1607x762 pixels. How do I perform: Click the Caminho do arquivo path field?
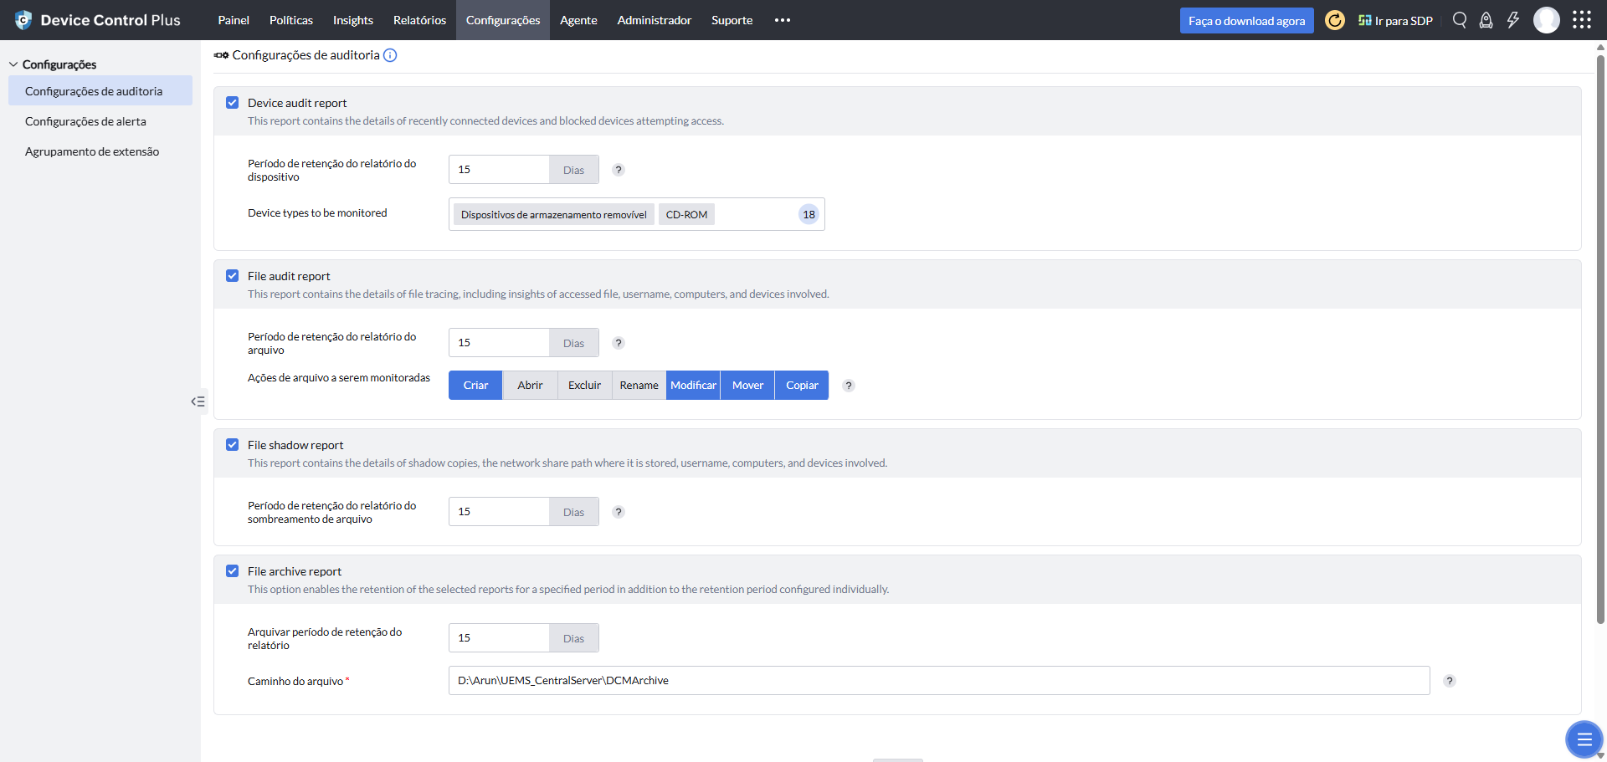[x=938, y=681]
